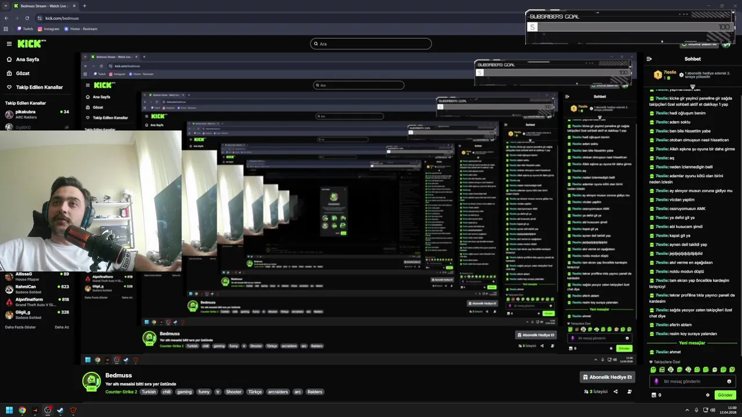Open a new browser tab
Image resolution: width=742 pixels, height=417 pixels.
click(85, 6)
